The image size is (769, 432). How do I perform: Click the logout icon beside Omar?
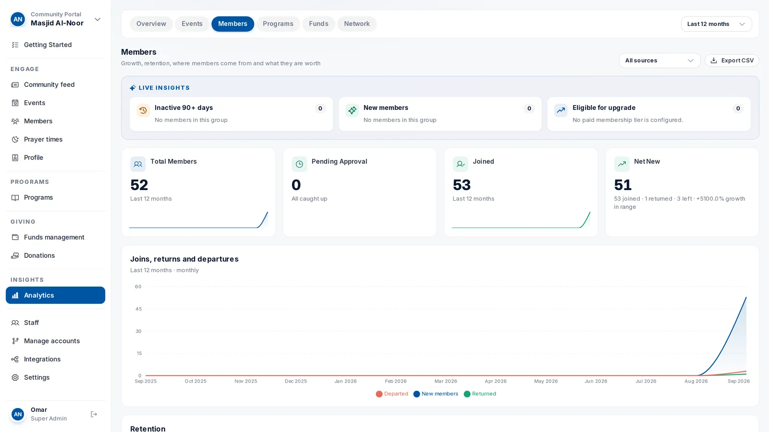coord(94,414)
